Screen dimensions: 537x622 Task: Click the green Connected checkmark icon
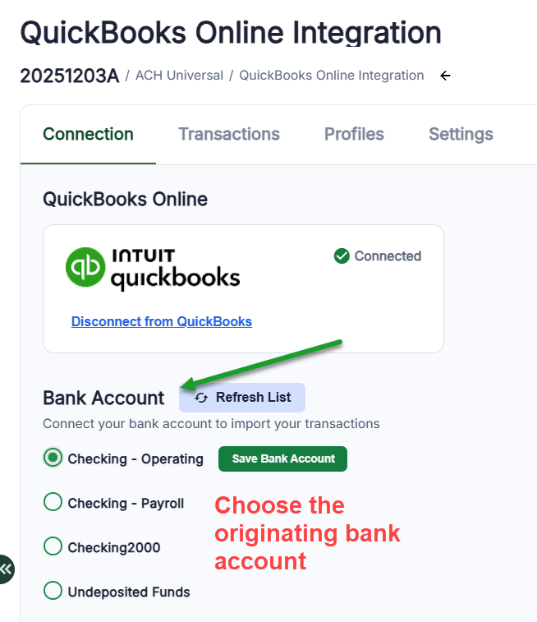click(x=342, y=256)
